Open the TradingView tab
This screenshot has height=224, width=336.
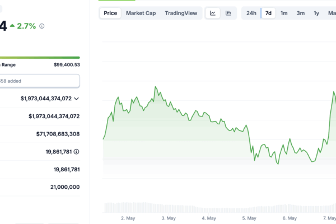point(181,13)
